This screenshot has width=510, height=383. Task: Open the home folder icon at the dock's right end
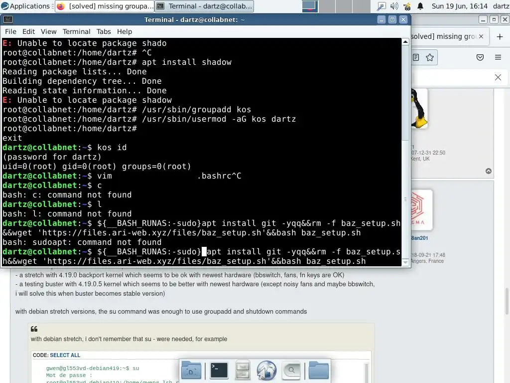point(319,371)
